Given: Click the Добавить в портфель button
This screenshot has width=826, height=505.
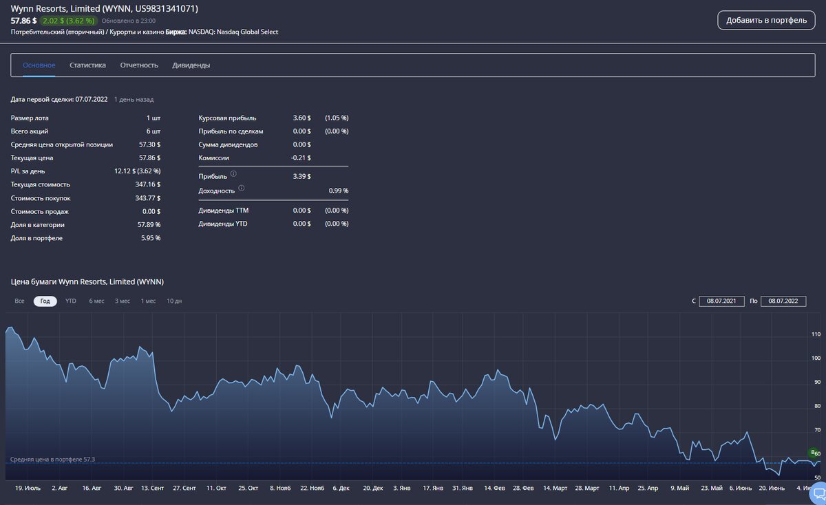Looking at the screenshot, I should click(766, 20).
